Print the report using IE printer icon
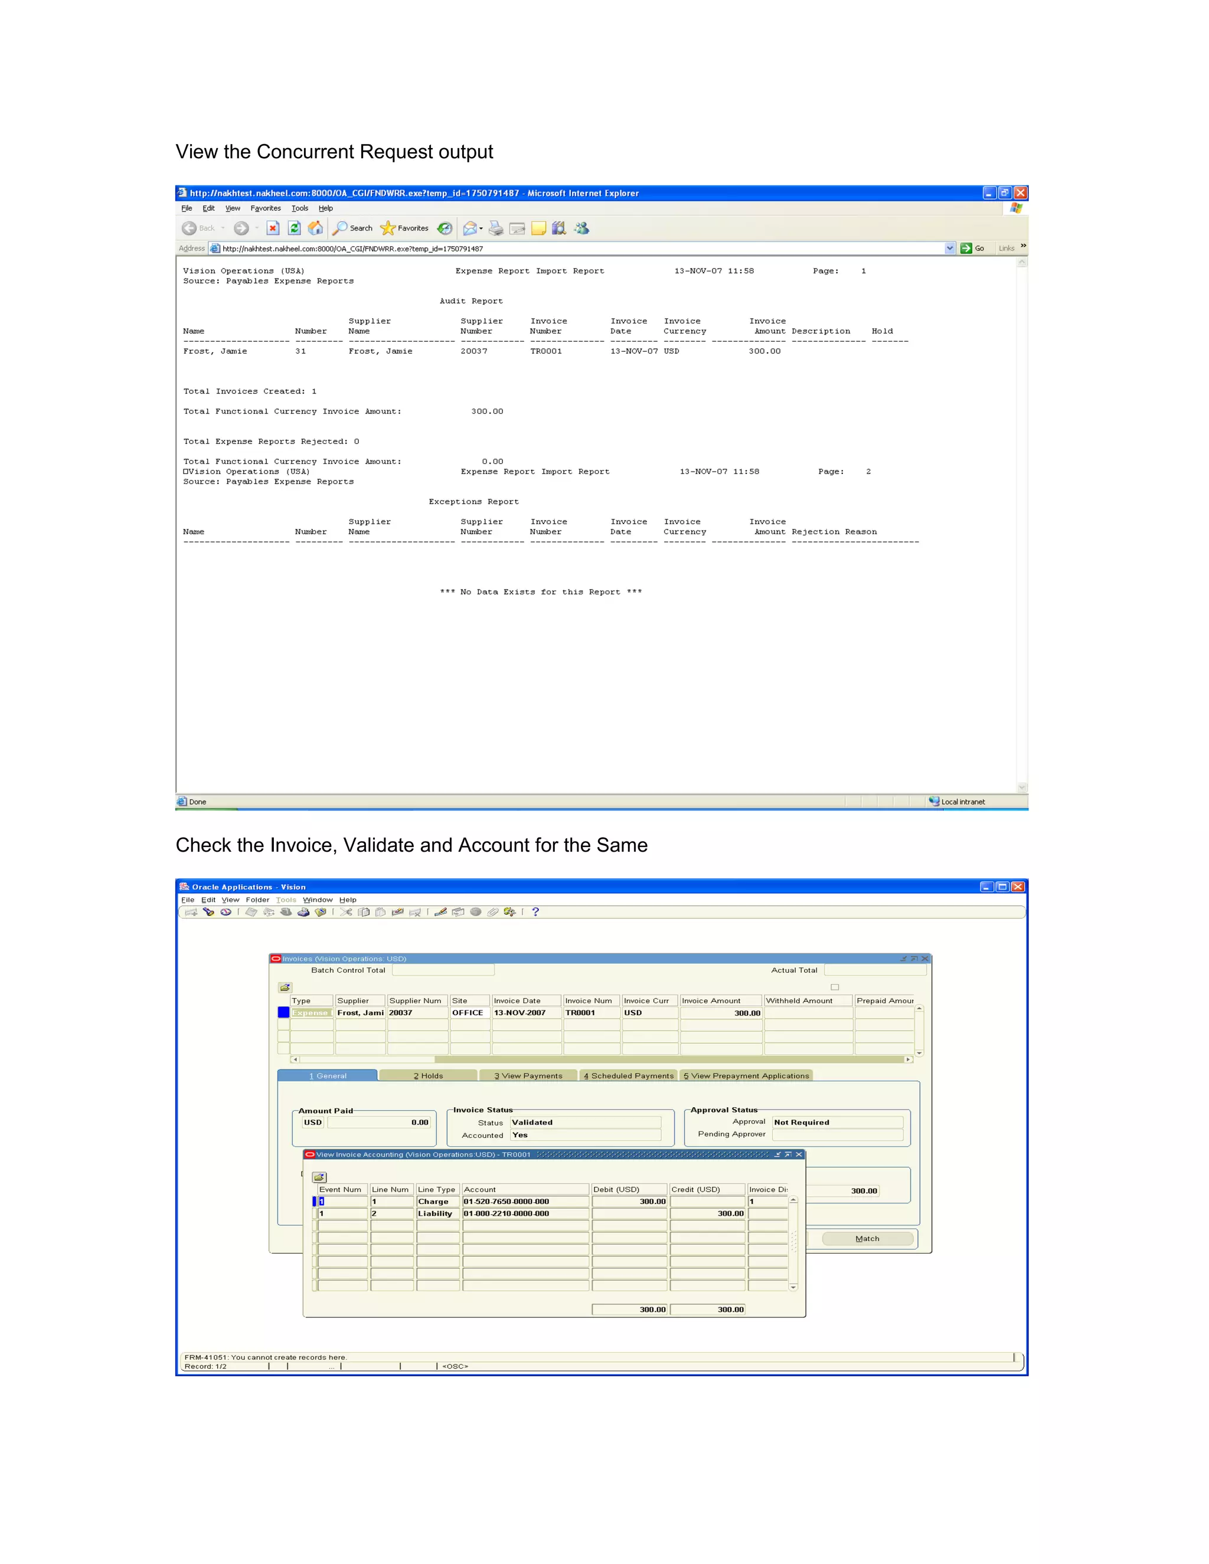1209x1564 pixels. pyautogui.click(x=496, y=228)
